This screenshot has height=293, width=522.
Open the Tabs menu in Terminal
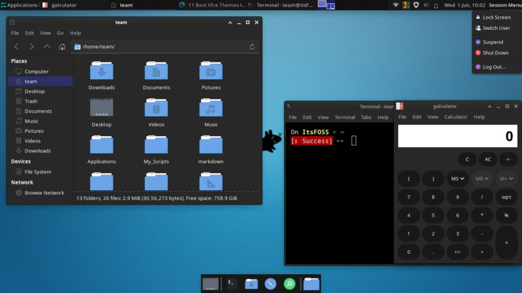click(x=366, y=117)
